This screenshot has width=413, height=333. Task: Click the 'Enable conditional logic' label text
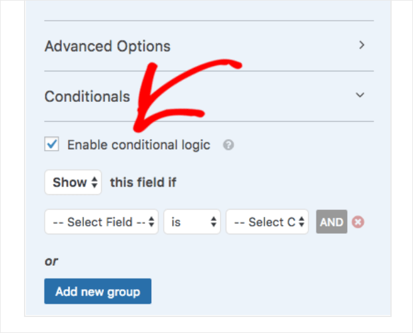[139, 145]
